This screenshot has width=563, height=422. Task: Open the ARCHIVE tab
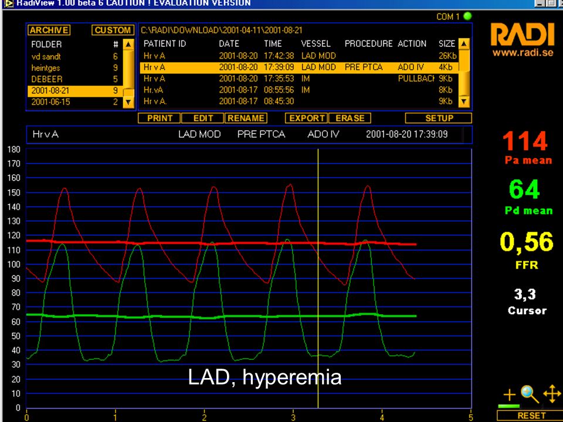[49, 30]
